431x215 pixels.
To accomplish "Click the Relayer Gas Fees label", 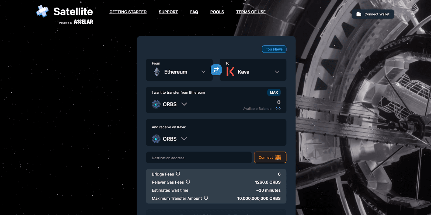I will pos(168,182).
